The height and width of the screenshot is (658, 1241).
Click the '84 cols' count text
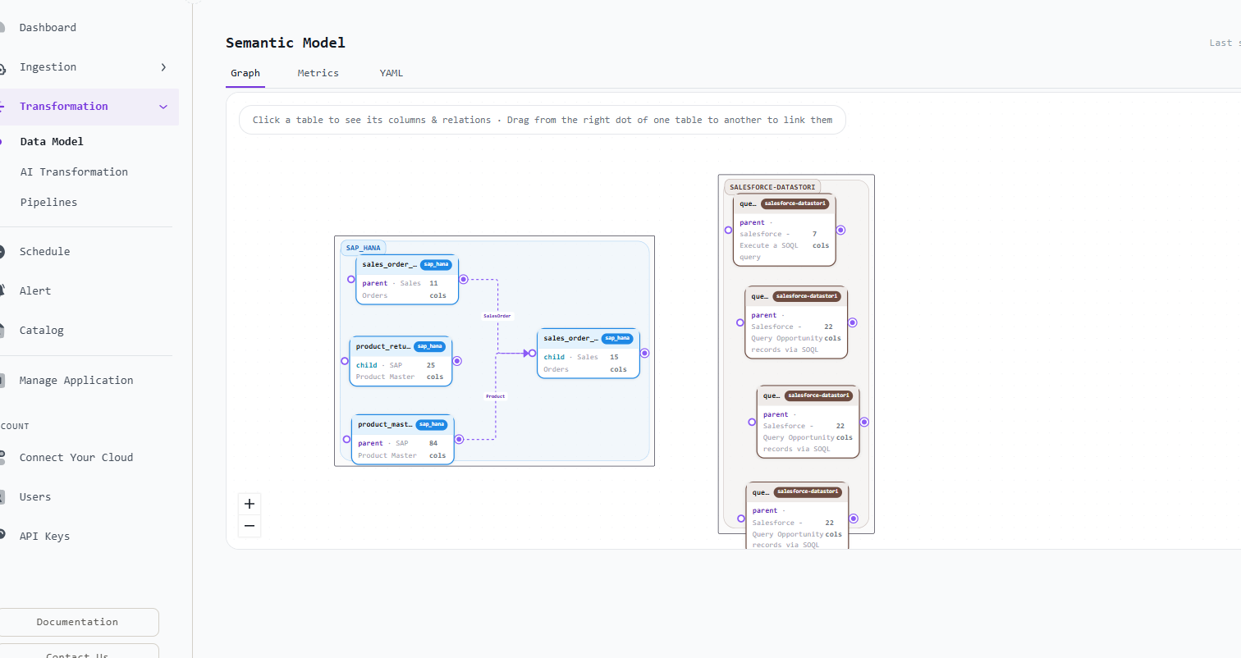[437, 450]
